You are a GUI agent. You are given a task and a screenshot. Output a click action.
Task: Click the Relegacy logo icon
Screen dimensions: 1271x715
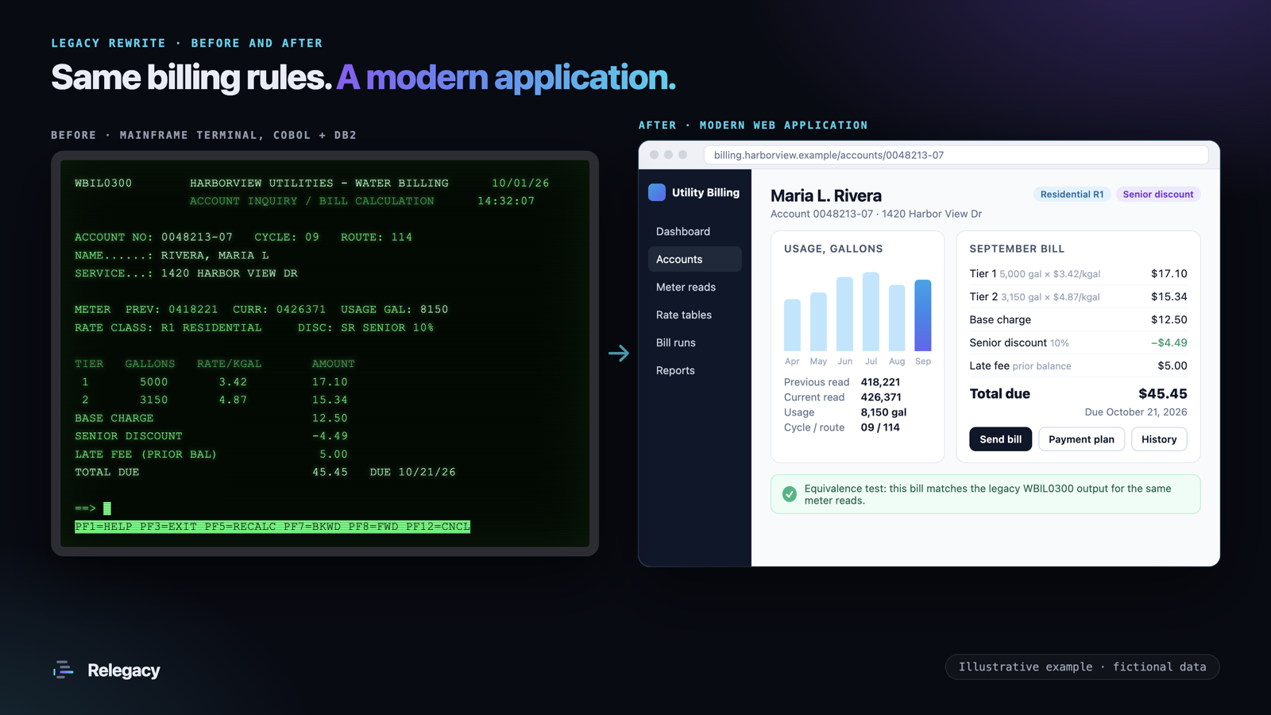pos(64,670)
